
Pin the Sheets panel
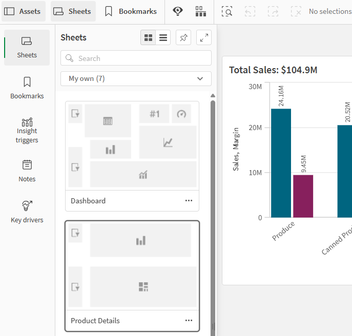(x=183, y=37)
